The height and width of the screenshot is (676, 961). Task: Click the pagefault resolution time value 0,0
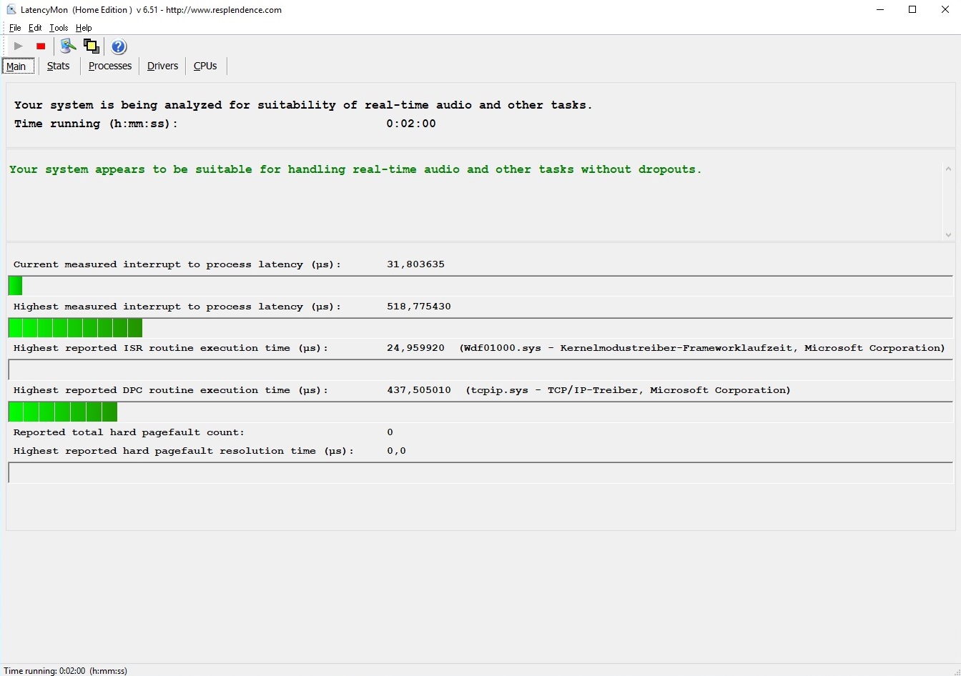pyautogui.click(x=396, y=451)
